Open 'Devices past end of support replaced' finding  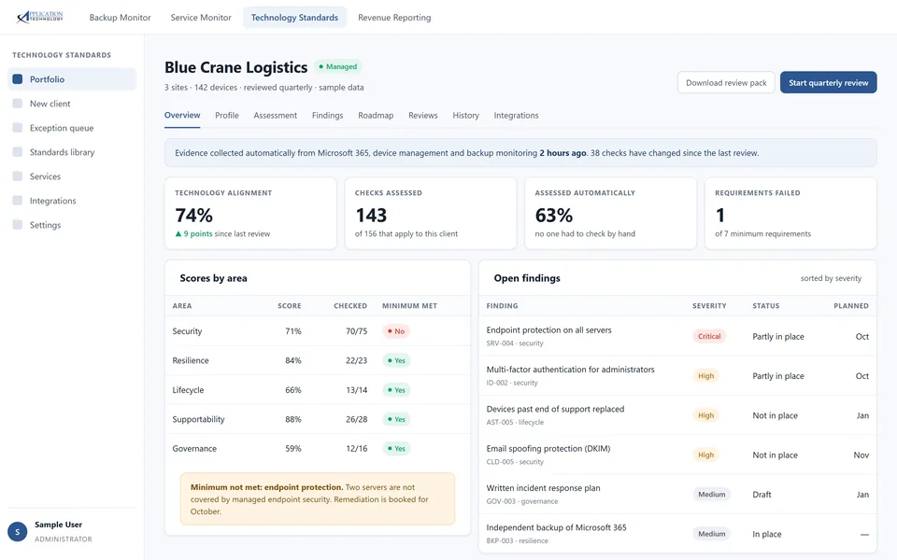pos(677,414)
